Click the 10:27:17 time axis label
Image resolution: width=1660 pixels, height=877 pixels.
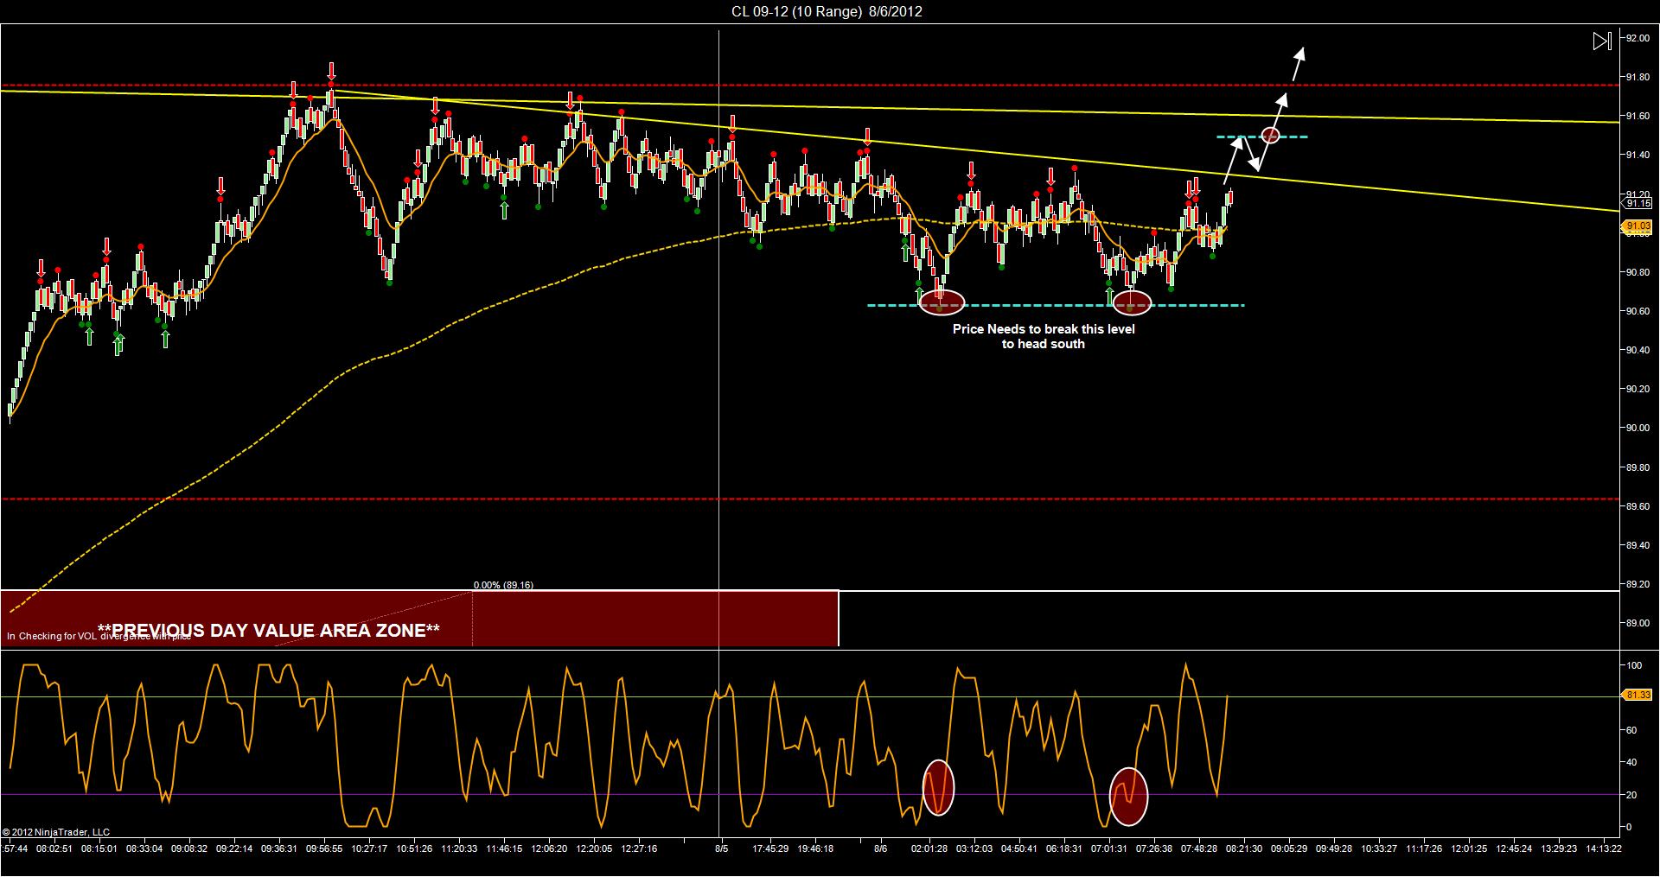(369, 848)
